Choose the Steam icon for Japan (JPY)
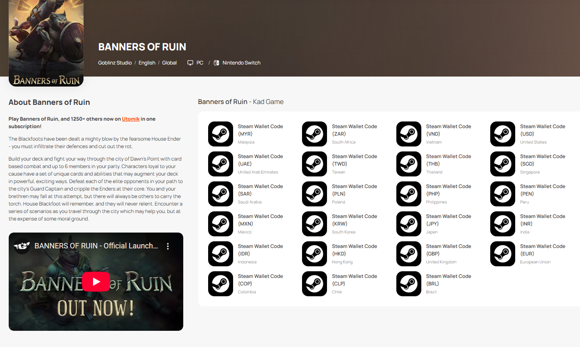Image resolution: width=580 pixels, height=347 pixels. [x=408, y=224]
